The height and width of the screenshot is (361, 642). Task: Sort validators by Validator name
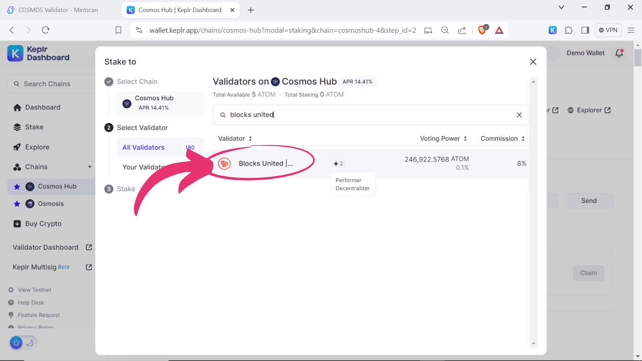click(235, 139)
